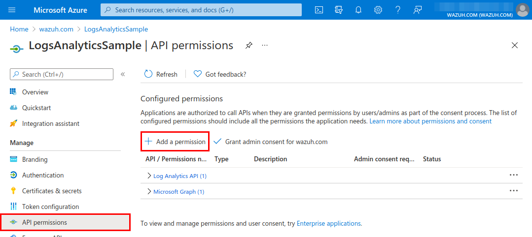Click the WAZUH.COM tenant label
This screenshot has height=237, width=532.
(x=479, y=15)
